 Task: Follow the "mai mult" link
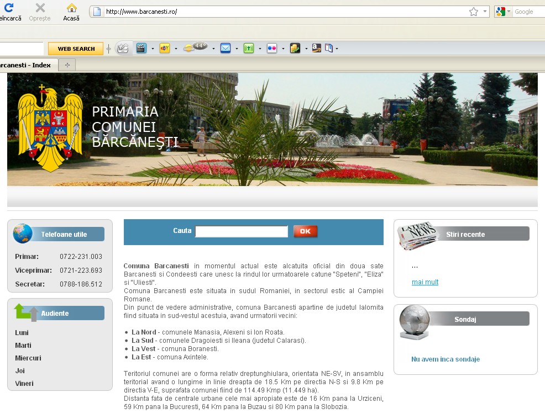[425, 282]
